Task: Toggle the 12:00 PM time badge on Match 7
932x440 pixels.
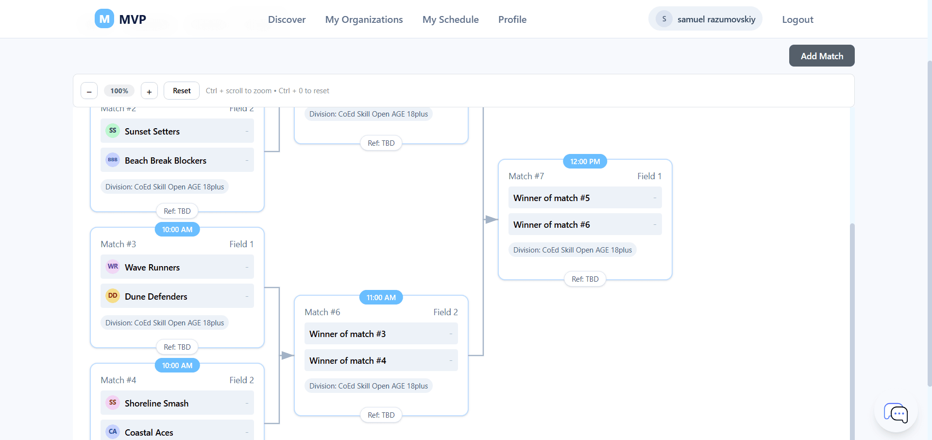Action: pyautogui.click(x=584, y=161)
